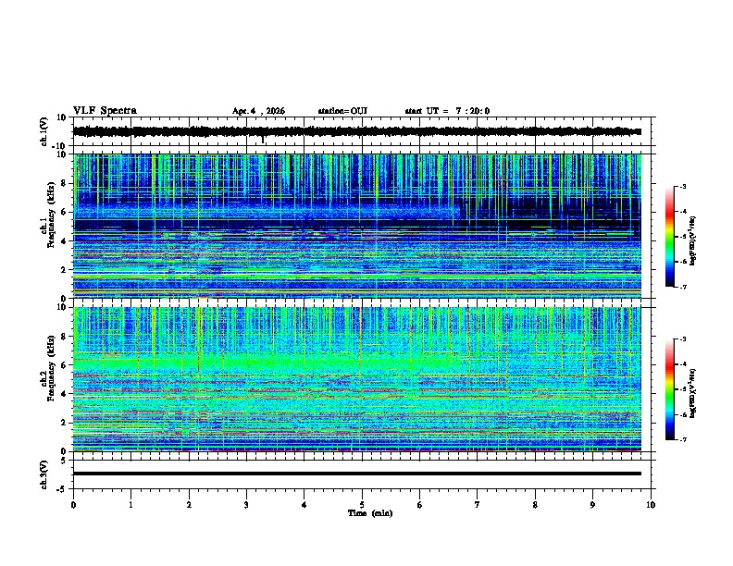Click the "2" kHz tick on ch.2 spectrogram
733x566 pixels.
tap(65, 423)
